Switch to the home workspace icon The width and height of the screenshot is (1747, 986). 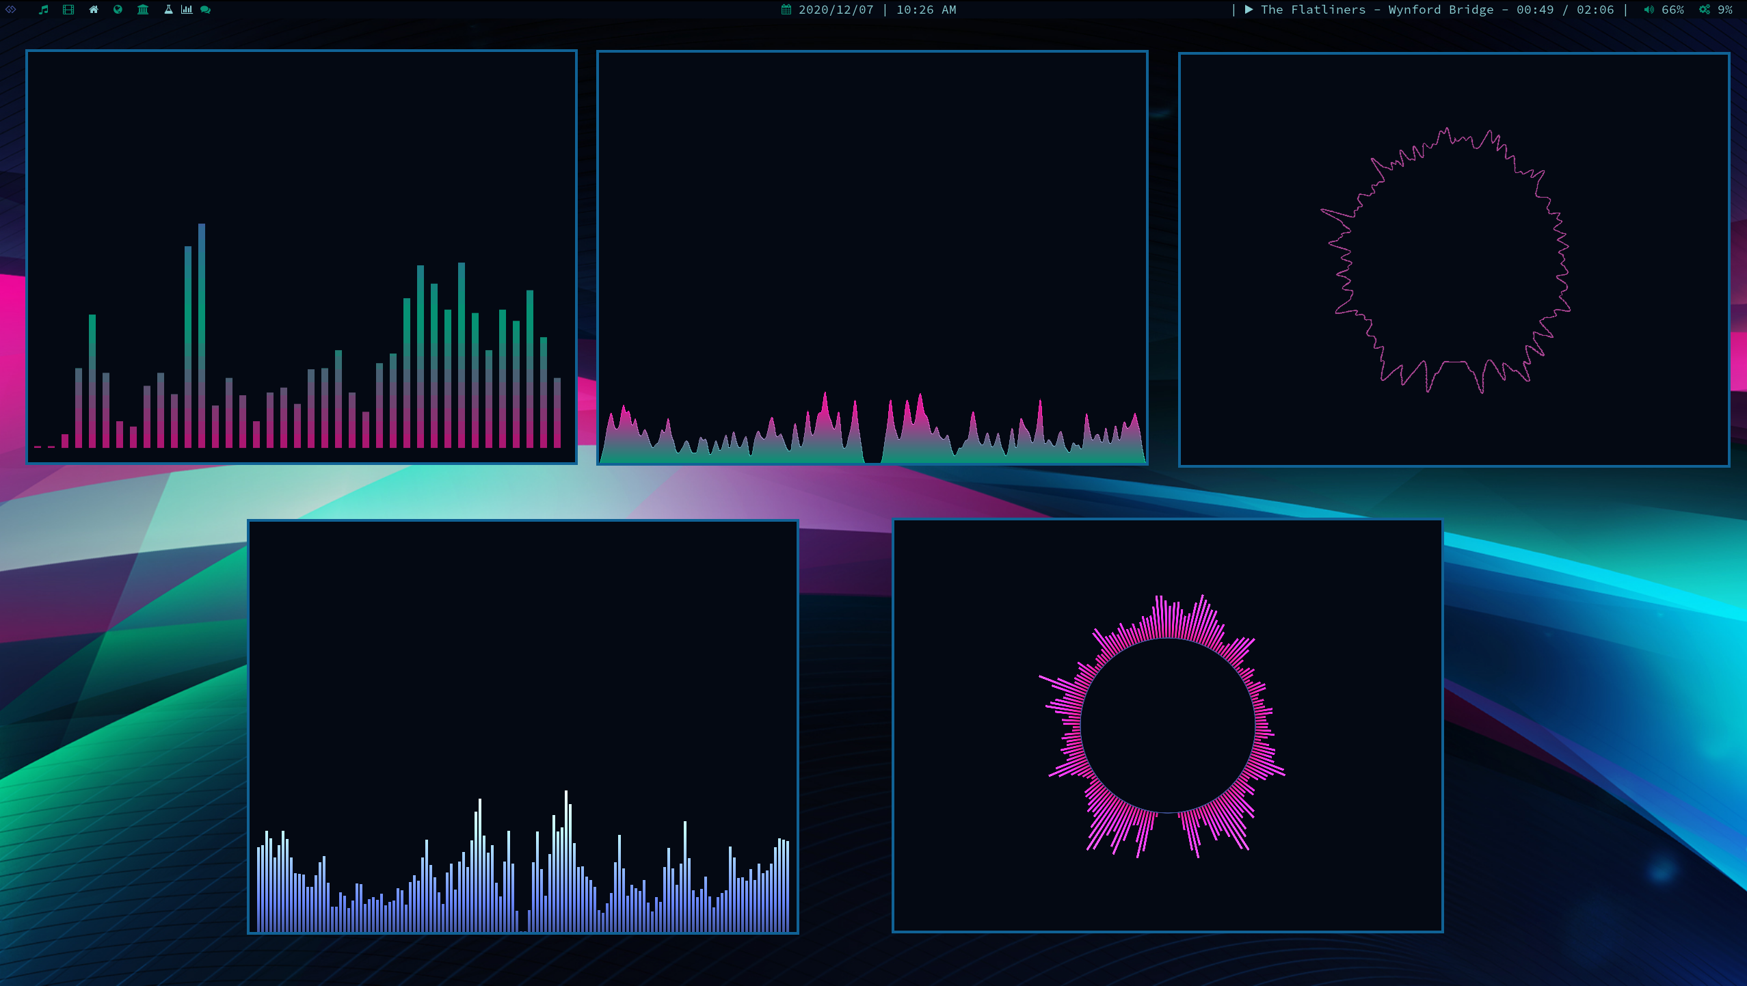[x=94, y=10]
